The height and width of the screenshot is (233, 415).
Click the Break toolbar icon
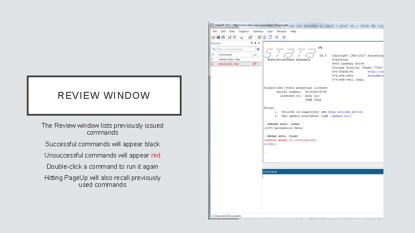click(x=284, y=37)
